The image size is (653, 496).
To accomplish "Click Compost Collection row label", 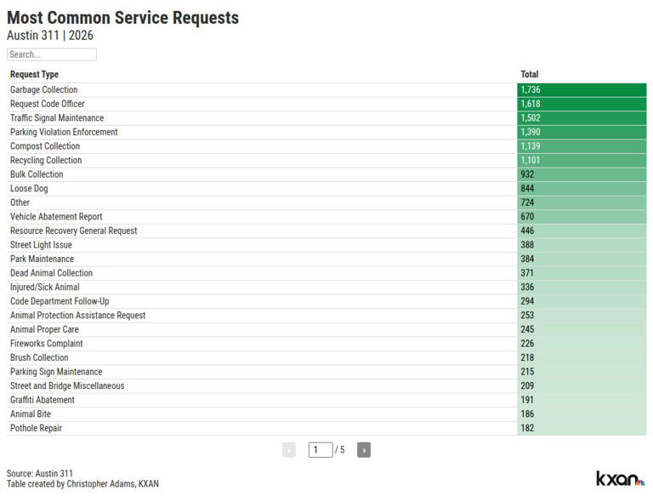I will pyautogui.click(x=45, y=146).
